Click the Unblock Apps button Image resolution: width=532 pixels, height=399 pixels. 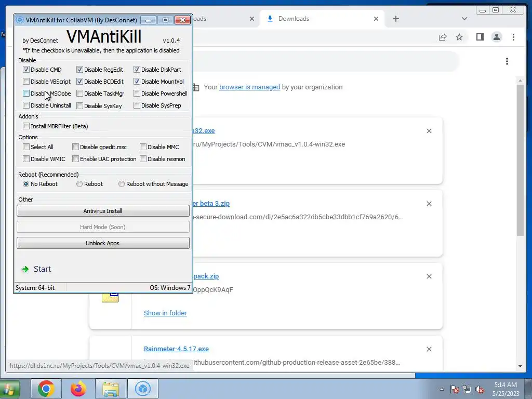pyautogui.click(x=103, y=243)
